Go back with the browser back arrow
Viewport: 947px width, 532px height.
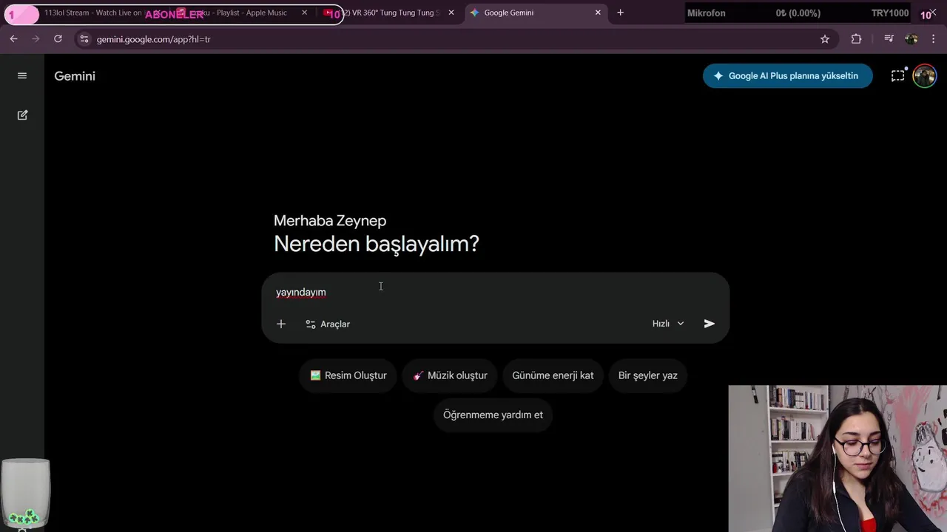[13, 38]
